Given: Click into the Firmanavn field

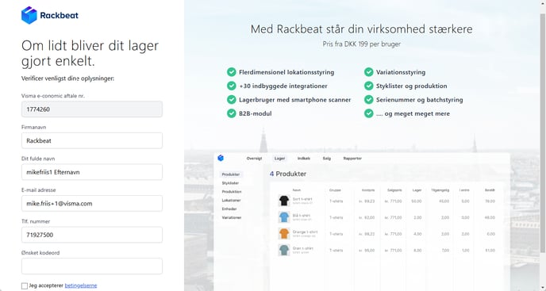Looking at the screenshot, I should tap(92, 140).
